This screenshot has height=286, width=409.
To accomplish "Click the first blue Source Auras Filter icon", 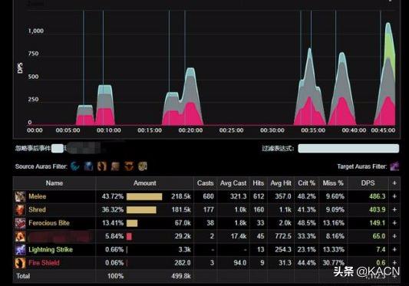I will coord(75,166).
